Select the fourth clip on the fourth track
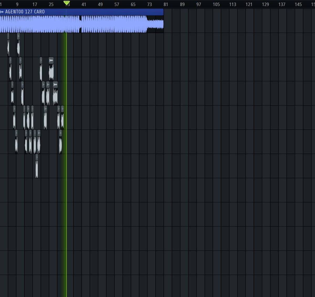315x297 pixels. click(x=48, y=93)
